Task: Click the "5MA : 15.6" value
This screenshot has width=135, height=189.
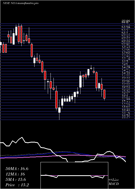Action: click(x=16, y=180)
